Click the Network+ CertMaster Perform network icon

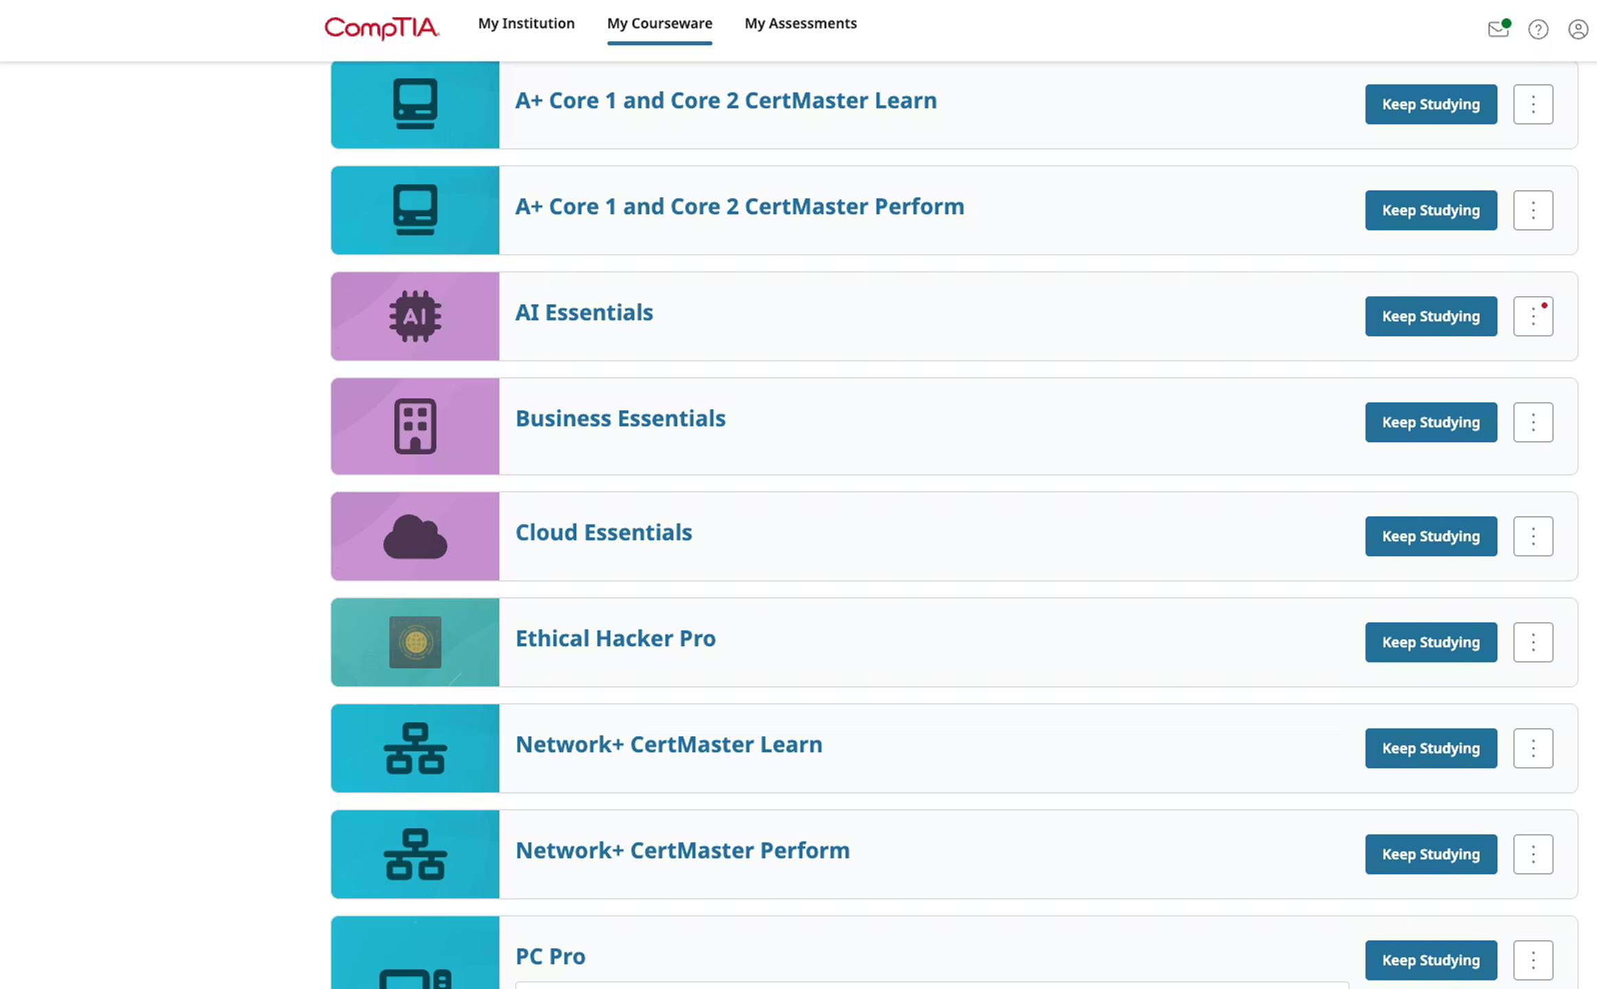click(415, 854)
